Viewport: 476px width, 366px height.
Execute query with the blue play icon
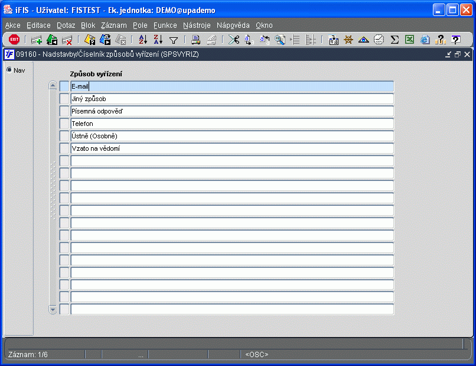pyautogui.click(x=105, y=40)
